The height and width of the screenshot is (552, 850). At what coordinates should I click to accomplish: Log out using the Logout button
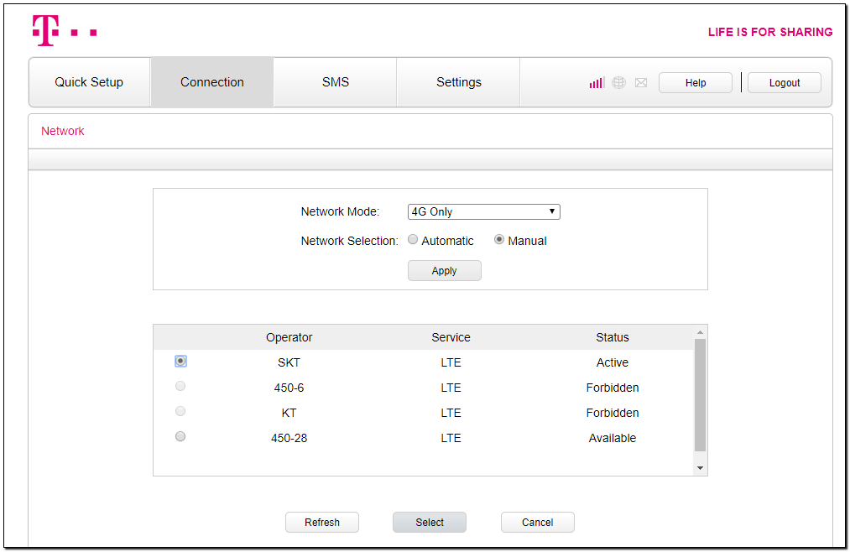click(x=785, y=82)
